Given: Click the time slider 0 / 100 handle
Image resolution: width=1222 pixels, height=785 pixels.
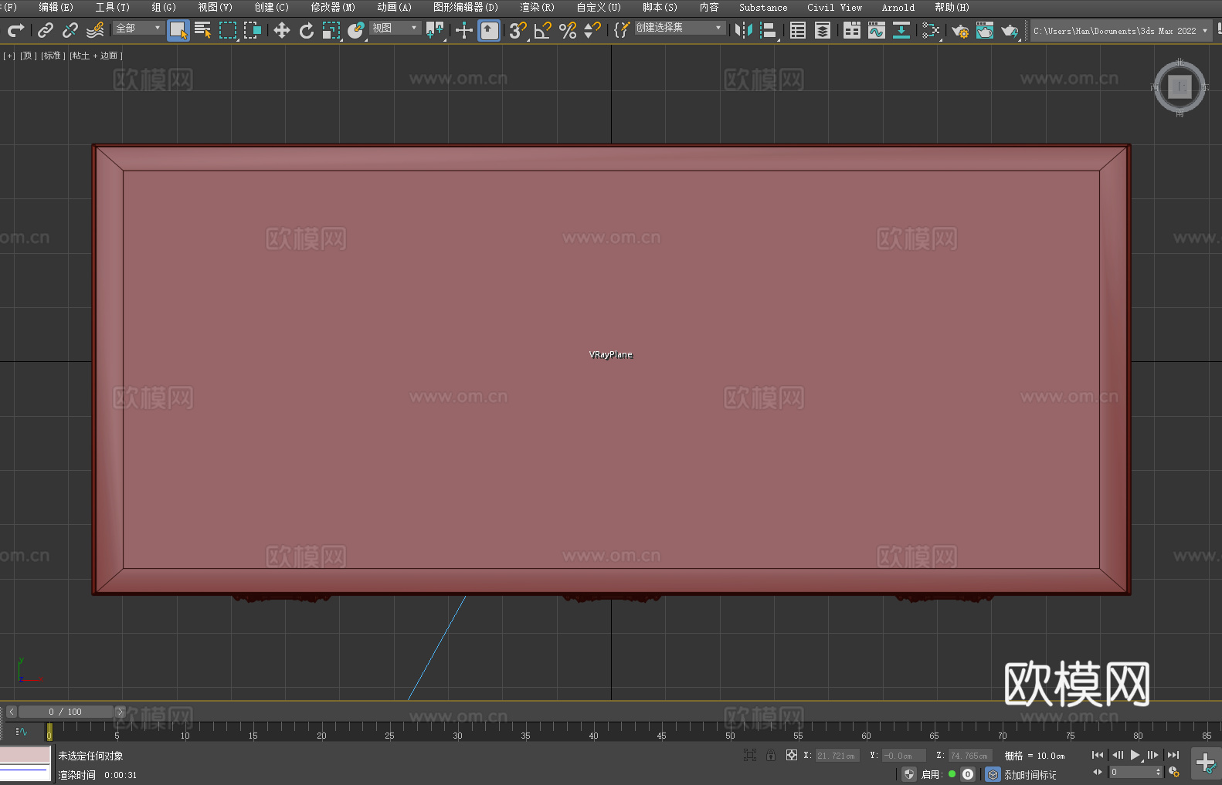Looking at the screenshot, I should pos(66,712).
